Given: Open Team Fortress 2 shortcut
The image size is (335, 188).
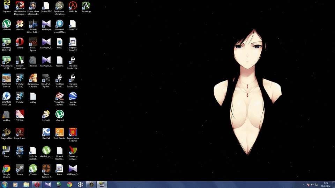Looking at the screenshot, I should click(x=46, y=169).
